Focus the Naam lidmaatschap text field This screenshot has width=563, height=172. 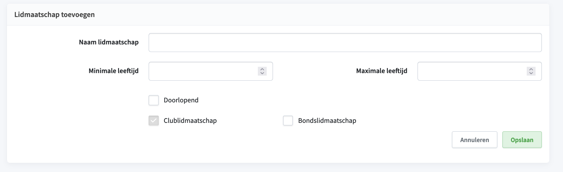coord(345,43)
